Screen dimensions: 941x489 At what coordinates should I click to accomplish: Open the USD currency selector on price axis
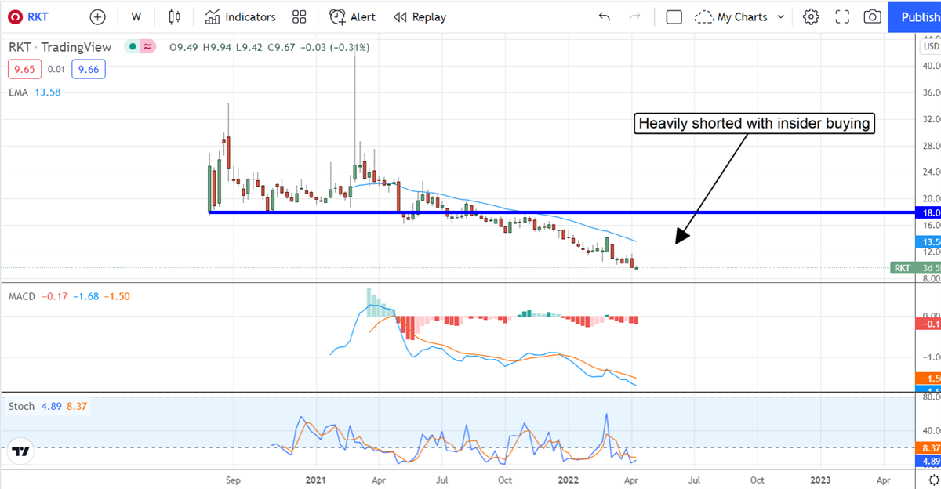[931, 46]
